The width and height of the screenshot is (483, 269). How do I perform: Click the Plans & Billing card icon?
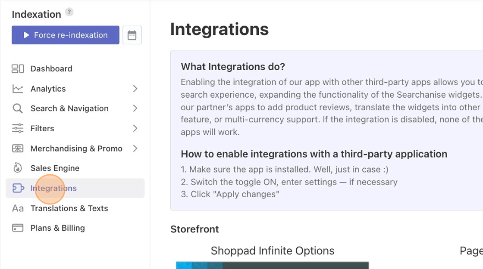click(18, 228)
